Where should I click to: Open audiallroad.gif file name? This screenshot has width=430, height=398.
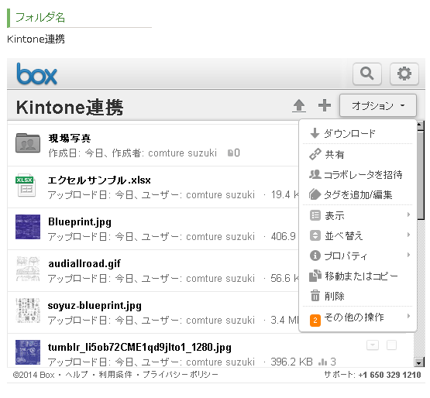point(84,264)
